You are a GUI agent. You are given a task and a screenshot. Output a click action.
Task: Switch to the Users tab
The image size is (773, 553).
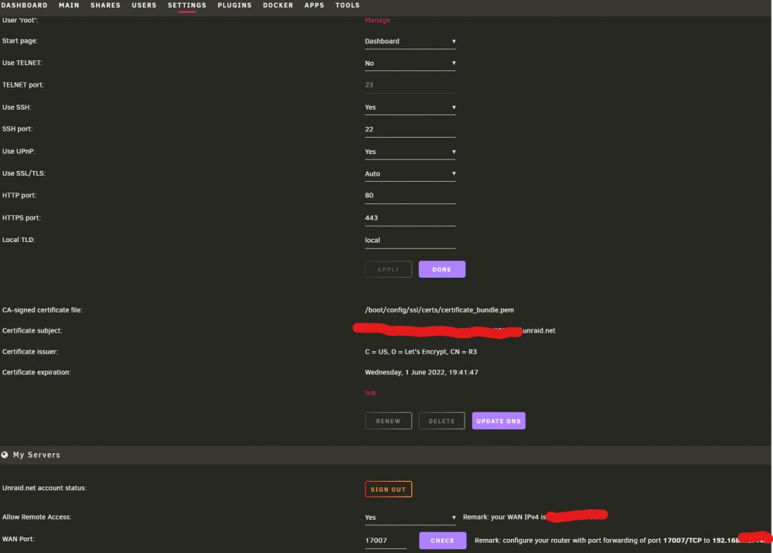[144, 5]
